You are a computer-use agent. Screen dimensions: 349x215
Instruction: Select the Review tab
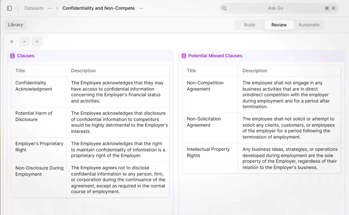pos(279,25)
